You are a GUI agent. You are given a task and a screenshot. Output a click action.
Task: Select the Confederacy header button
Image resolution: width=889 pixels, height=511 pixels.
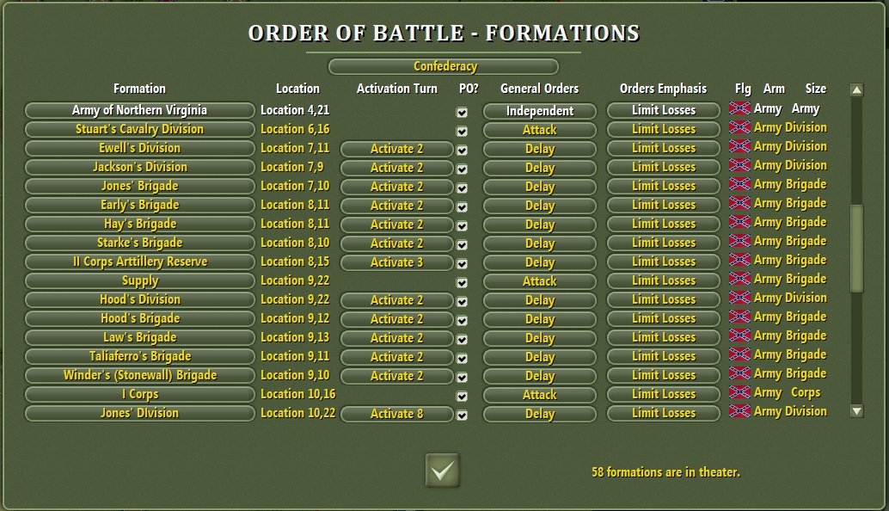click(442, 66)
